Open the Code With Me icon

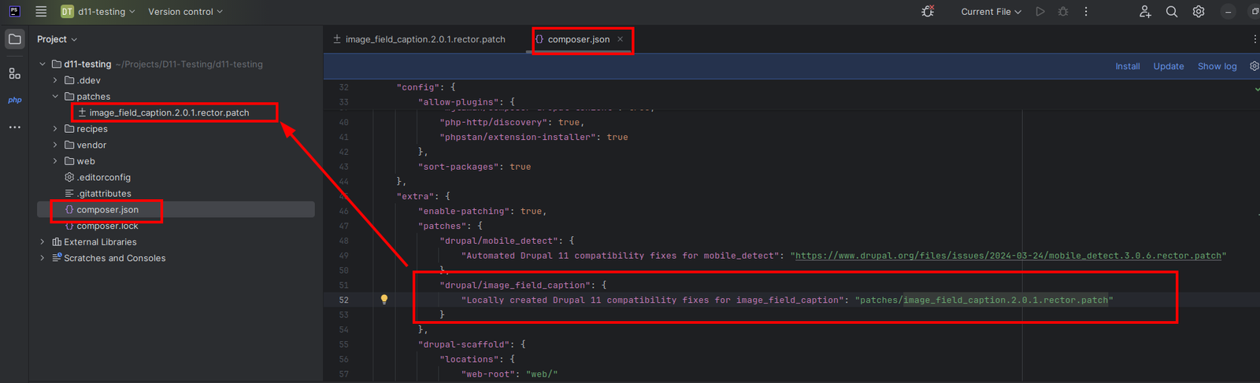[x=1145, y=12]
